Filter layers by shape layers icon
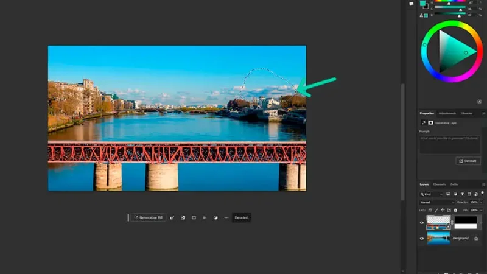Viewport: 487px width, 274px height. click(x=469, y=194)
